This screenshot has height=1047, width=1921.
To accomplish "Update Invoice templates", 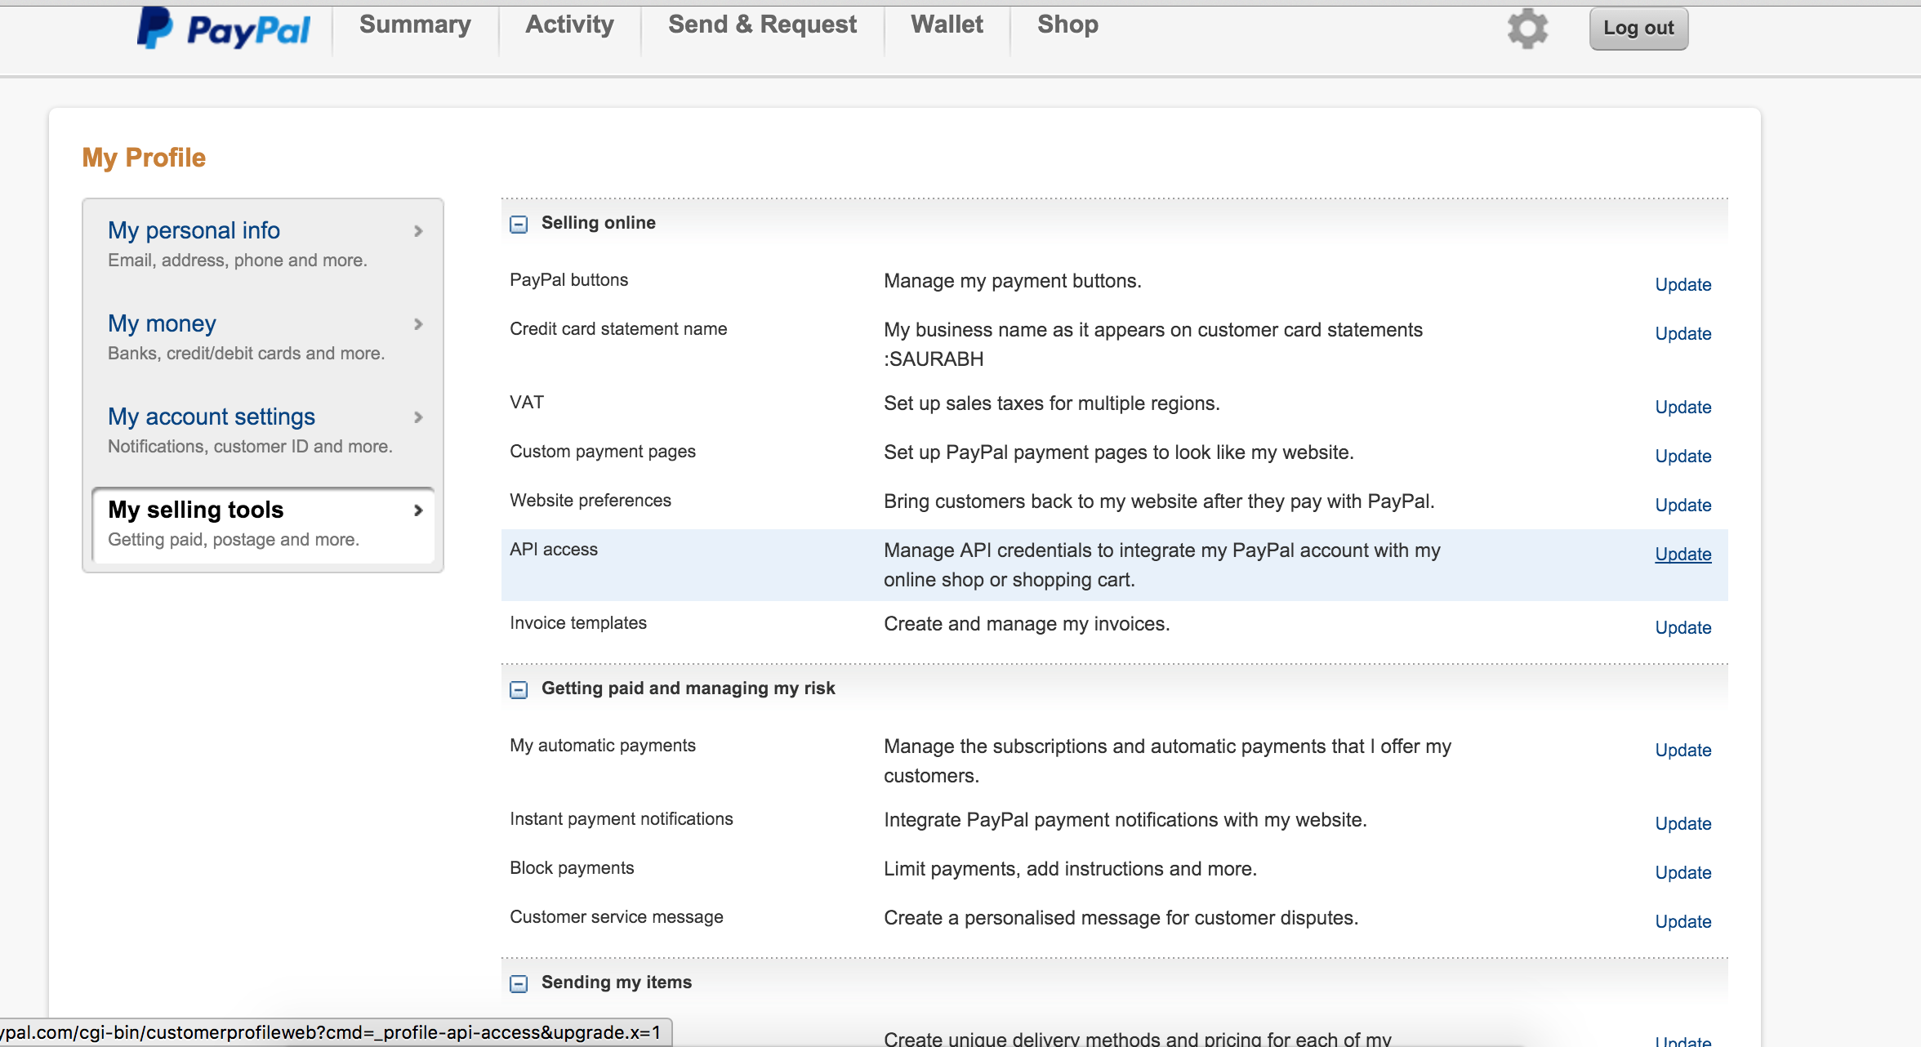I will (x=1683, y=628).
